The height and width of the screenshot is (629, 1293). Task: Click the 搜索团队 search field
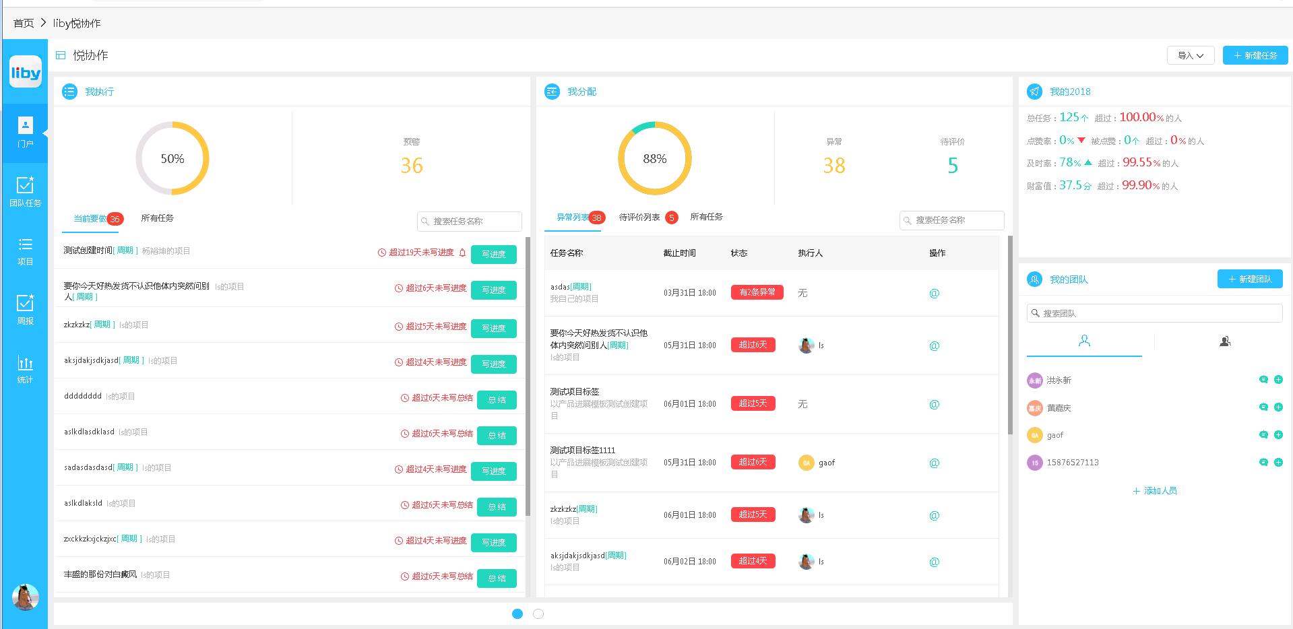coord(1154,313)
